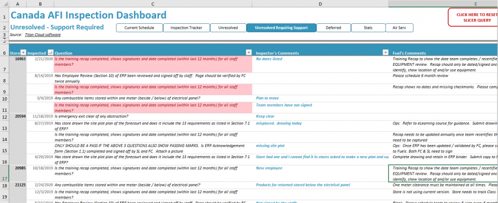The width and height of the screenshot is (498, 203).
Task: Go to the Deferred tab
Action: tap(334, 28)
